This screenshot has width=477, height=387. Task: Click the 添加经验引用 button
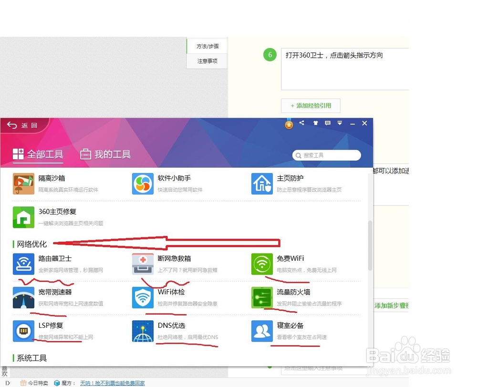pyautogui.click(x=311, y=106)
